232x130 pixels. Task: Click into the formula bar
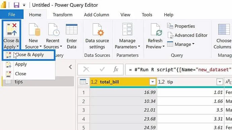(179, 69)
